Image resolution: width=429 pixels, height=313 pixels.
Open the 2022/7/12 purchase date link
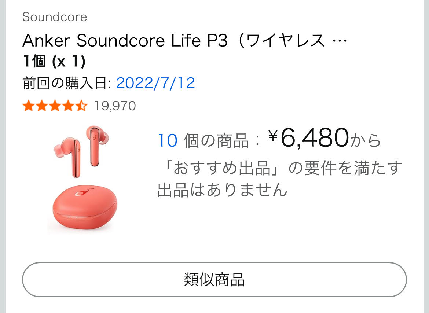pos(155,84)
